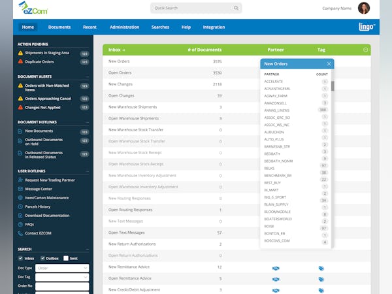This screenshot has width=392, height=294.
Task: Switch Inbox view using header arrow
Action: coord(123,50)
